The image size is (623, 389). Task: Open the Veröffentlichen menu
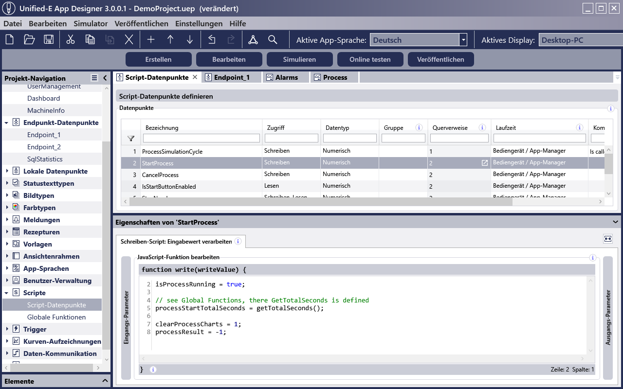[142, 23]
